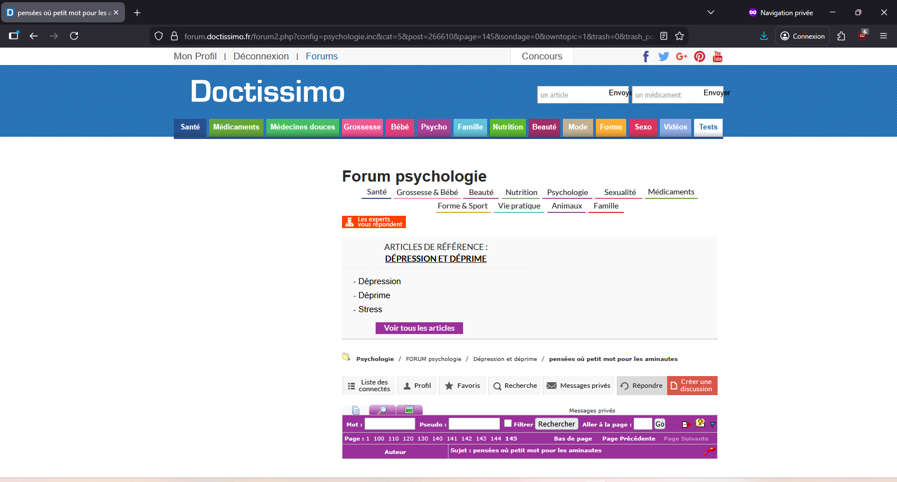Open the Médicaments main navigation tab

pos(236,127)
